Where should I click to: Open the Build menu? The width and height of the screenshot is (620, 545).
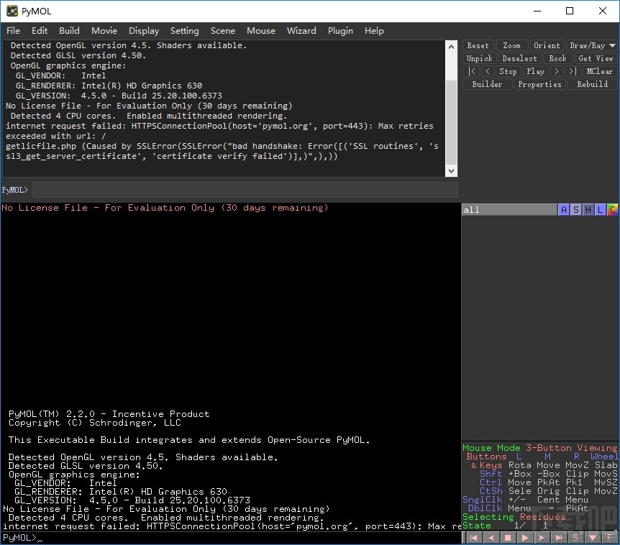[69, 30]
